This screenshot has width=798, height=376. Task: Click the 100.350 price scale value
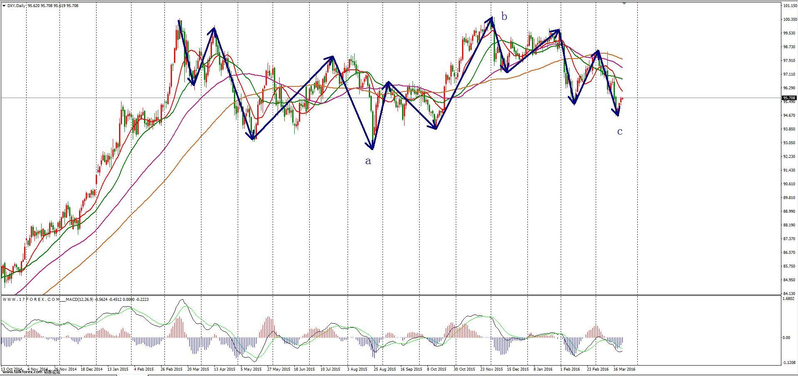790,20
